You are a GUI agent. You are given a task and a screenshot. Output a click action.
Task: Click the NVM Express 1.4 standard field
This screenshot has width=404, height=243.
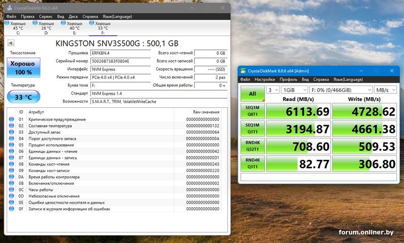tap(159, 93)
